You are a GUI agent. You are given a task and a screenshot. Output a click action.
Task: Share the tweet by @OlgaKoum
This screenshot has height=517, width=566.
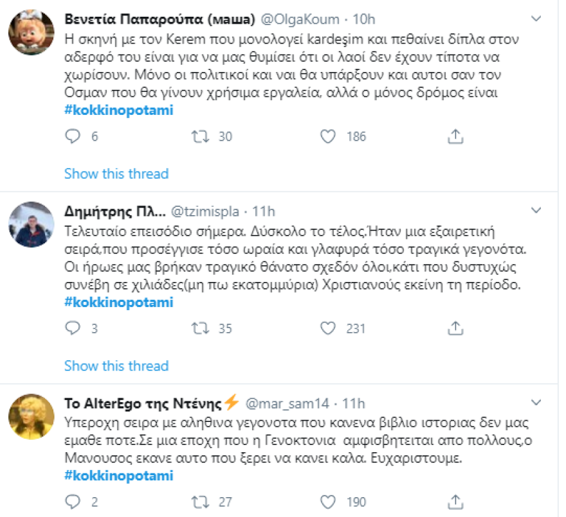click(457, 136)
